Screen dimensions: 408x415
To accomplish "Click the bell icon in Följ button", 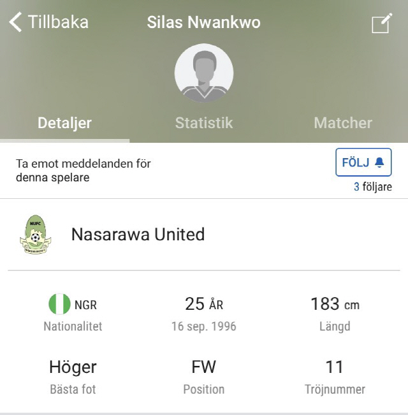I will click(379, 163).
